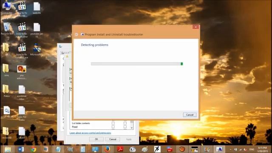
Task: Click permissions list scroll-down arrow
Action: (132, 127)
